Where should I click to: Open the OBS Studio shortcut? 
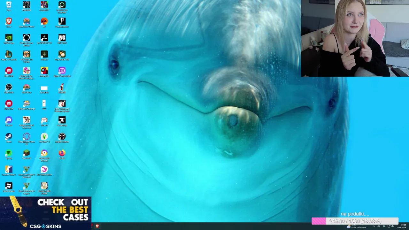[9, 88]
